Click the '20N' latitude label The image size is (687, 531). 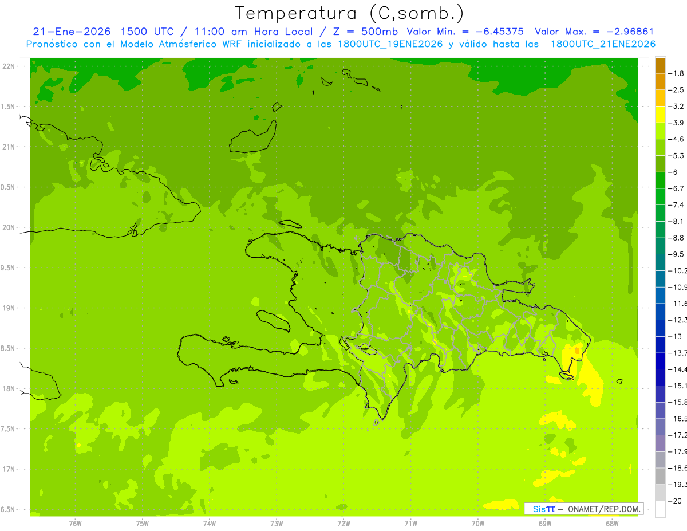(9, 227)
